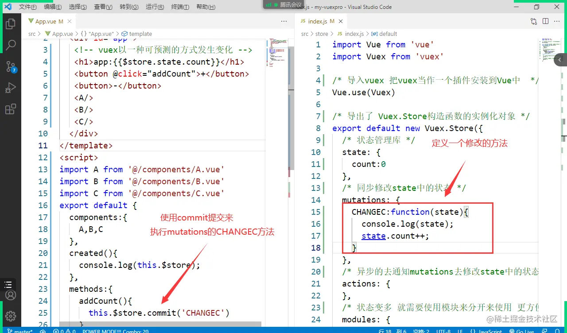
Task: Click '@/components/B.vue' import path
Action: pos(176,182)
